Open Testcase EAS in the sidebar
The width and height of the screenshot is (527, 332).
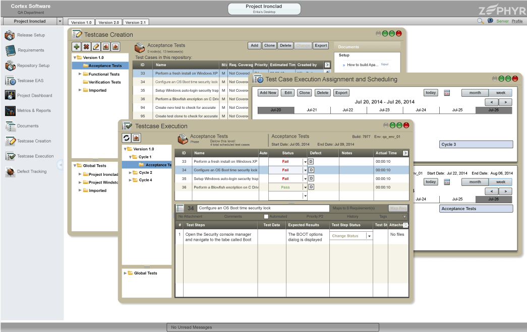coord(24,81)
